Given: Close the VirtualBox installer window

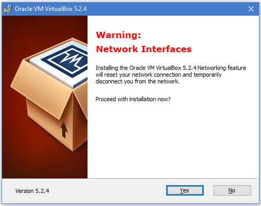Looking at the screenshot, I should (251, 9).
